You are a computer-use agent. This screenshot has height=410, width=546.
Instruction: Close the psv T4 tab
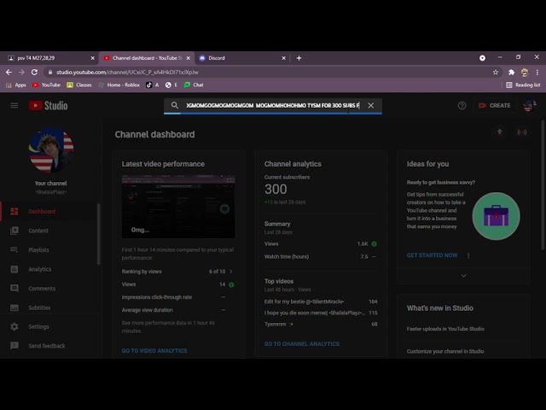tap(93, 58)
